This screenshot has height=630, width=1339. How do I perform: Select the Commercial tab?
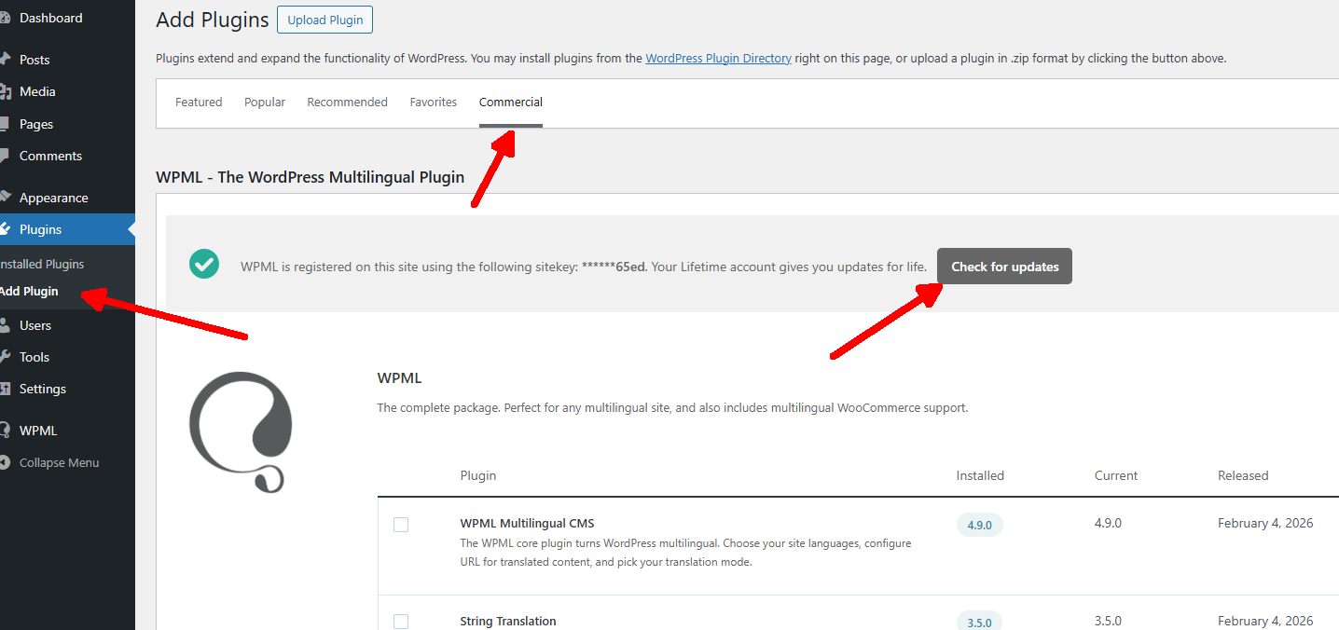point(511,103)
